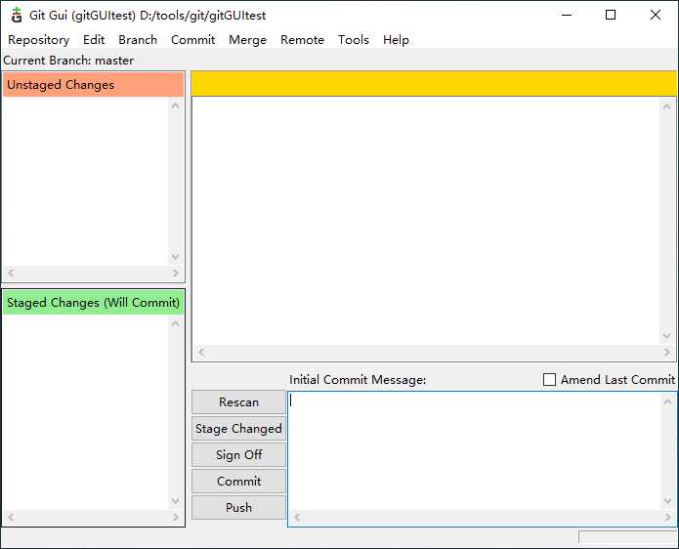Viewport: 679px width, 549px height.
Task: Click the empty Unstaged Changes file list
Action: click(x=86, y=182)
